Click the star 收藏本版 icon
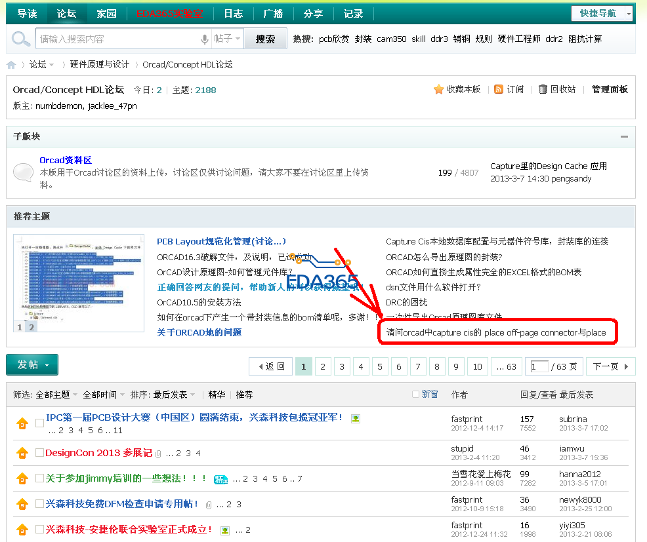 coord(438,89)
